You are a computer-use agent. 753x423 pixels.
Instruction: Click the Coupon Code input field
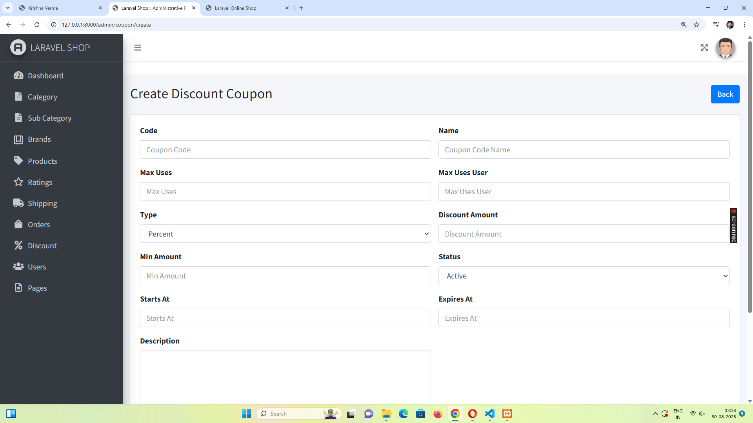click(x=285, y=150)
